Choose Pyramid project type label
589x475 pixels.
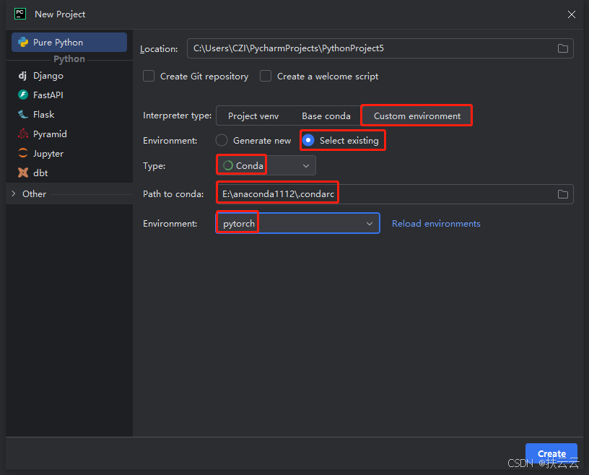pos(50,134)
